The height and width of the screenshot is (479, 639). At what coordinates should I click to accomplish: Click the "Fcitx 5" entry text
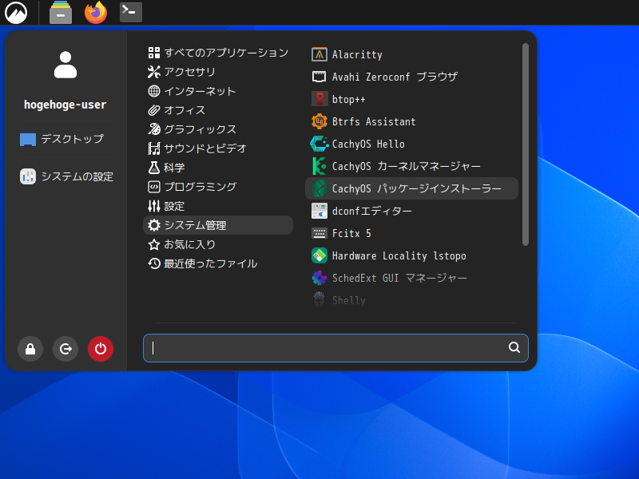(x=351, y=233)
